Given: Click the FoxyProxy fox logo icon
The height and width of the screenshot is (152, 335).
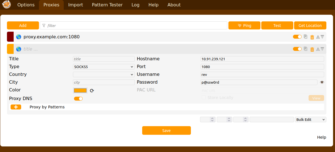Looking at the screenshot, I should tap(6, 4).
